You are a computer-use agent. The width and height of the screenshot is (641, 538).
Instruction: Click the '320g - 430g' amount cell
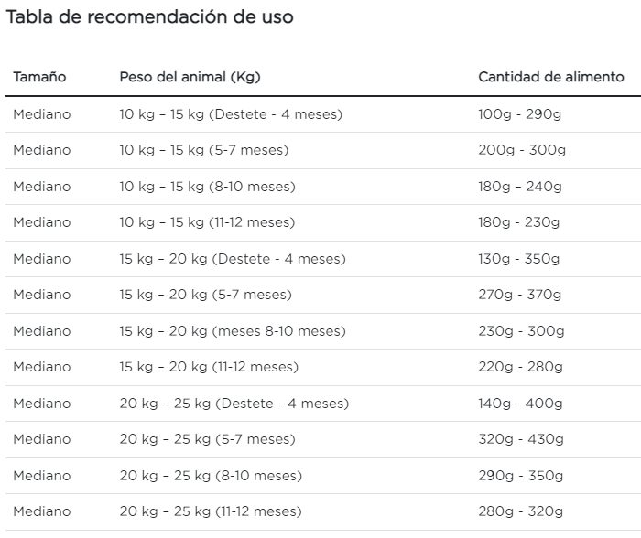521,439
